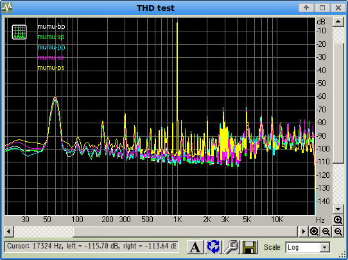Click zoom-in magnifier right of horizontal scrollbar
Viewport: 348px width, 260px height.
(x=314, y=232)
